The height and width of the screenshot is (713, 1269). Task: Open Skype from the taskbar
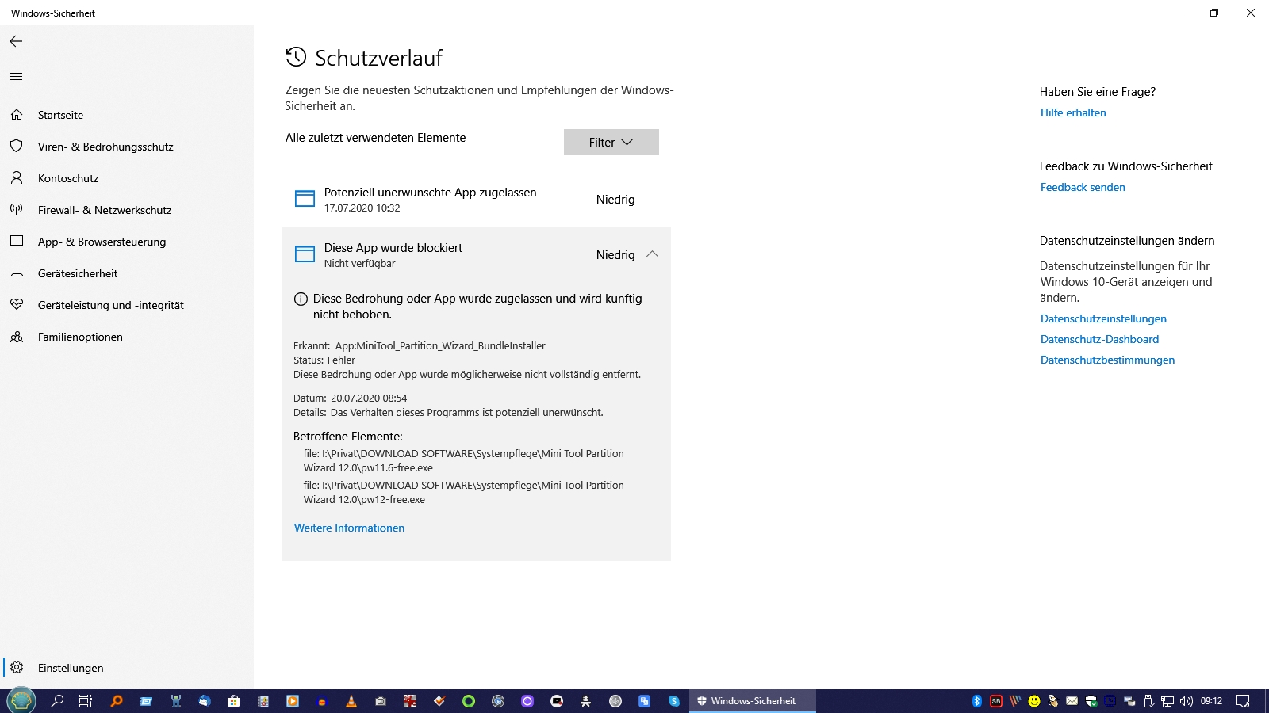click(x=673, y=701)
